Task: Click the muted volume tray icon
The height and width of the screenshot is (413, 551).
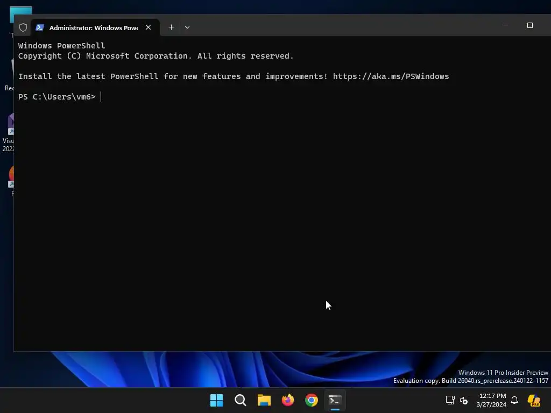Action: [464, 400]
